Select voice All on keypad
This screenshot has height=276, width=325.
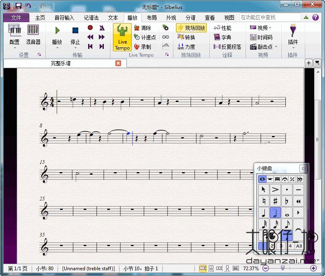(299, 246)
